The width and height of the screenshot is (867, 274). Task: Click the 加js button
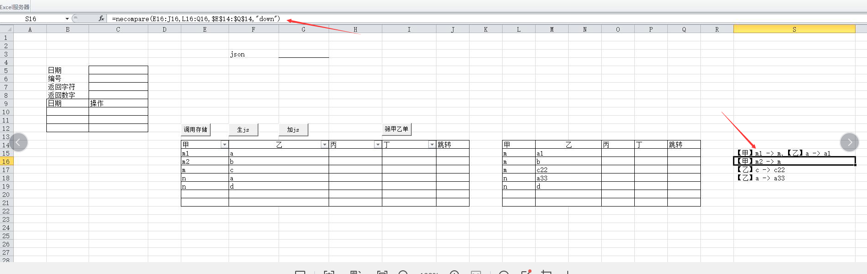[x=293, y=130]
